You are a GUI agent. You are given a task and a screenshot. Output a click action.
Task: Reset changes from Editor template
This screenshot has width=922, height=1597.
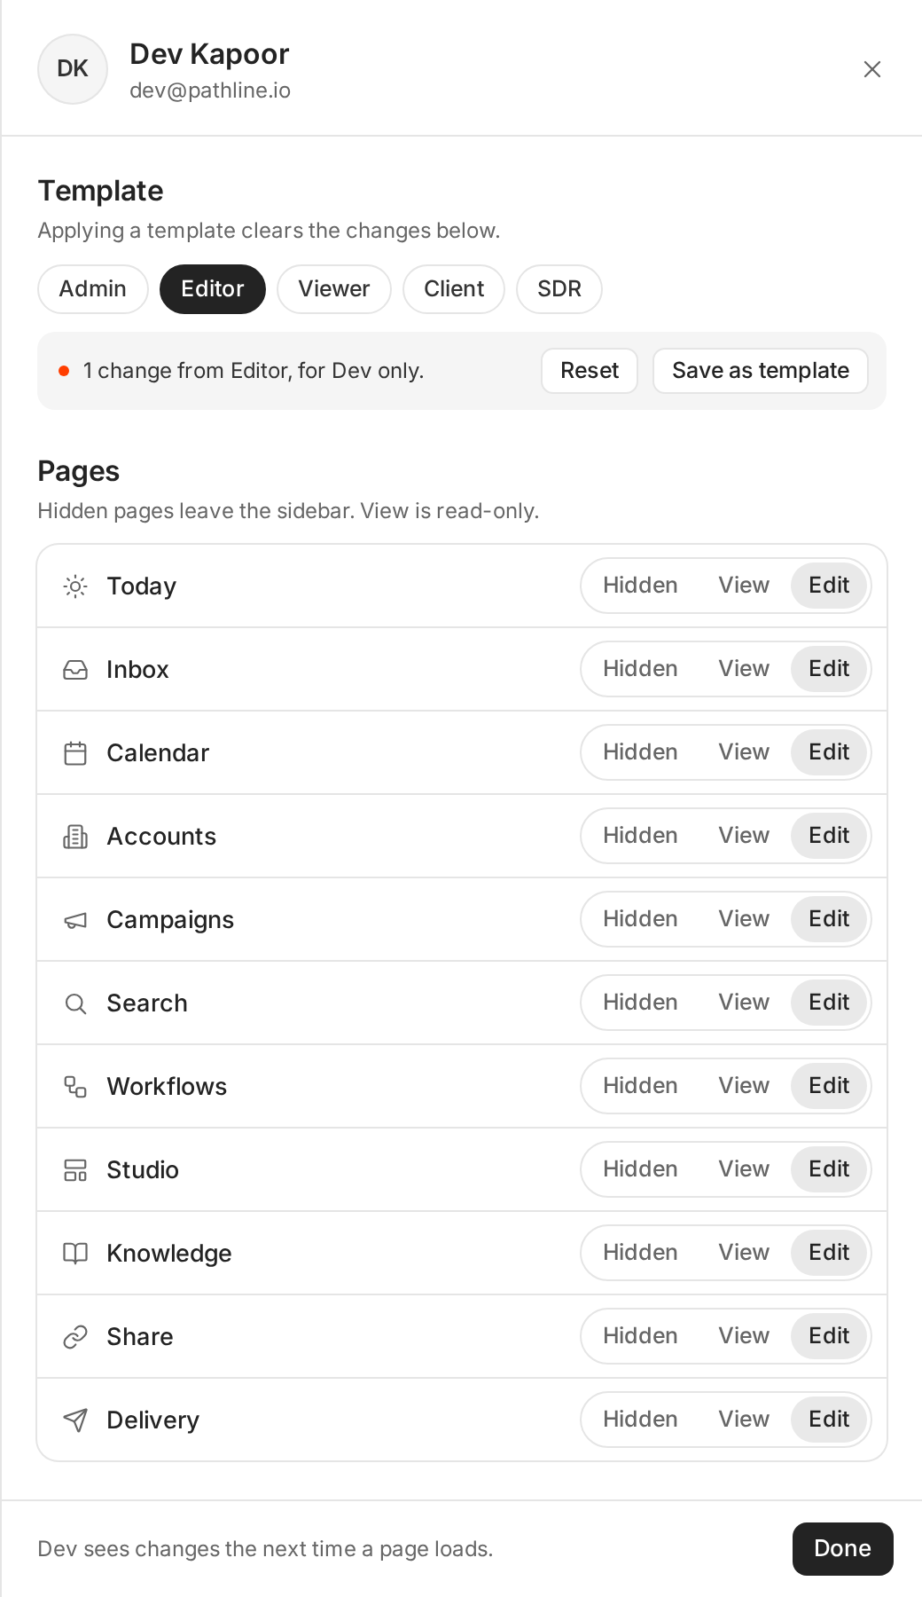pyautogui.click(x=590, y=371)
